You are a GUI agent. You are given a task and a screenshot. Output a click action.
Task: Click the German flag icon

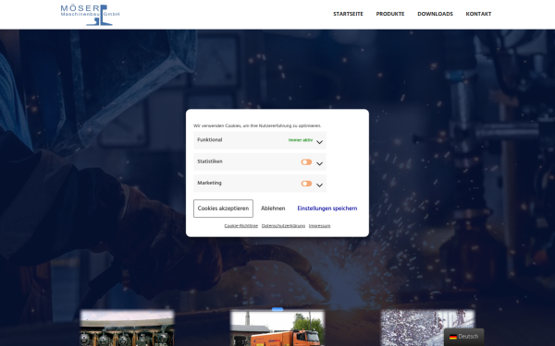click(x=452, y=337)
